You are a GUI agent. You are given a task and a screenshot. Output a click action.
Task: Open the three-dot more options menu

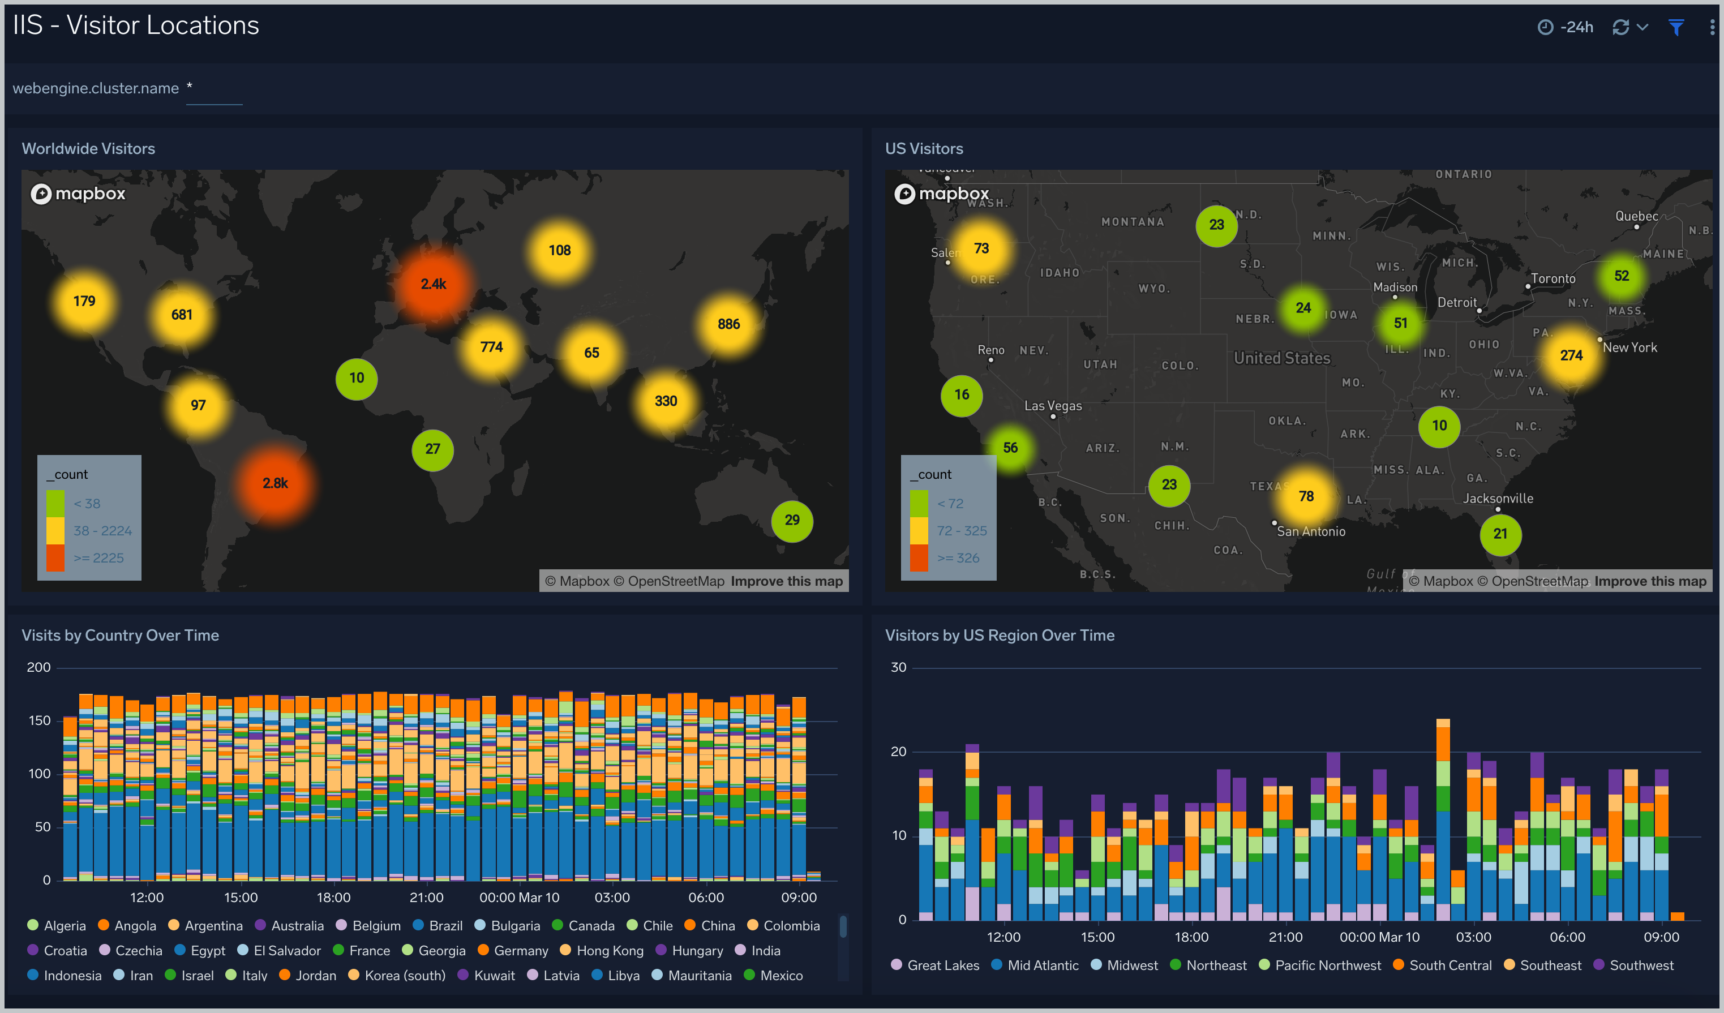tap(1712, 27)
